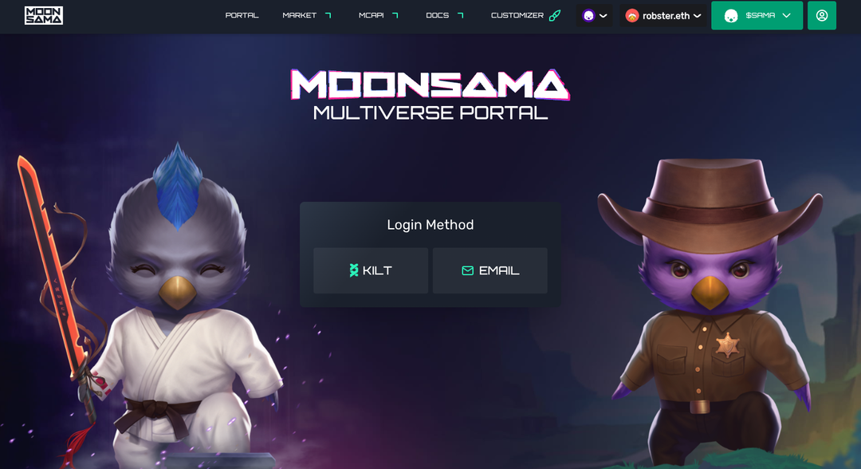
Task: Expand the network selector chevron
Action: click(x=603, y=15)
